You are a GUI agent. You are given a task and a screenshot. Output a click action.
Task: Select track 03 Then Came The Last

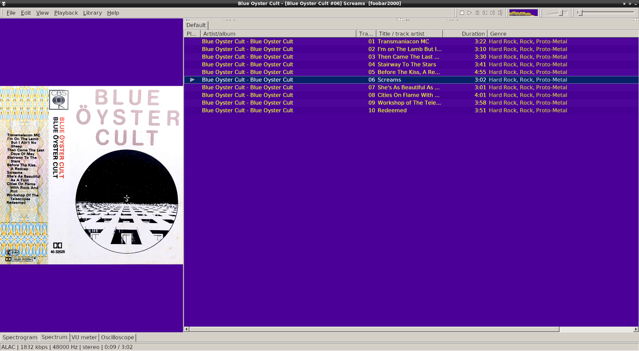pos(411,57)
